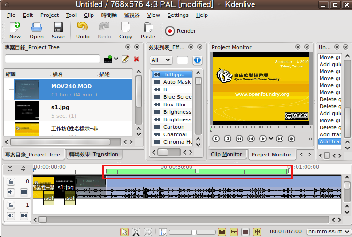Switch to the 轉場效果_Transition tab
Viewport: 352px width, 237px height.
click(93, 154)
